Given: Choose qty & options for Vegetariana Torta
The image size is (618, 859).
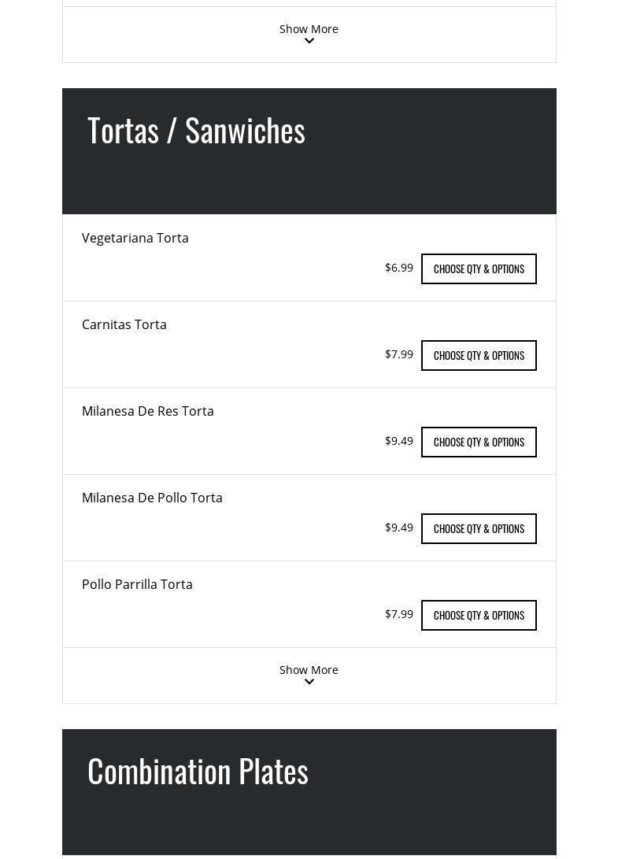Looking at the screenshot, I should pyautogui.click(x=479, y=269).
